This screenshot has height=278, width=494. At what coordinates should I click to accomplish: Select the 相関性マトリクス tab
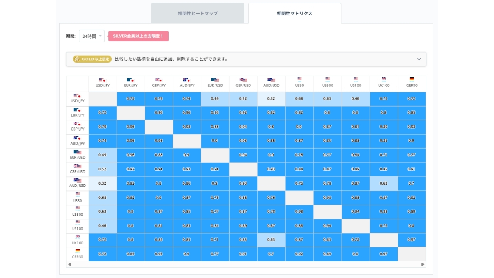point(294,13)
